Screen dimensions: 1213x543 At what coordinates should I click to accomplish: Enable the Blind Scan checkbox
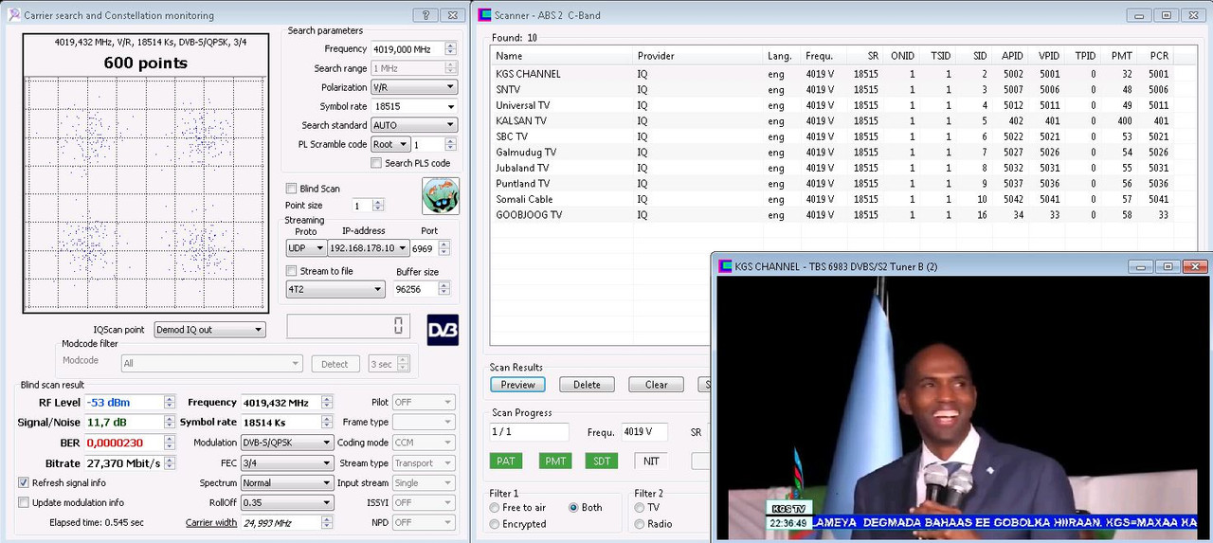coord(292,189)
